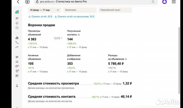This screenshot has height=108, width=183.
Task: Open the promotion broadcast sidebar icon
Action: coord(17,23)
